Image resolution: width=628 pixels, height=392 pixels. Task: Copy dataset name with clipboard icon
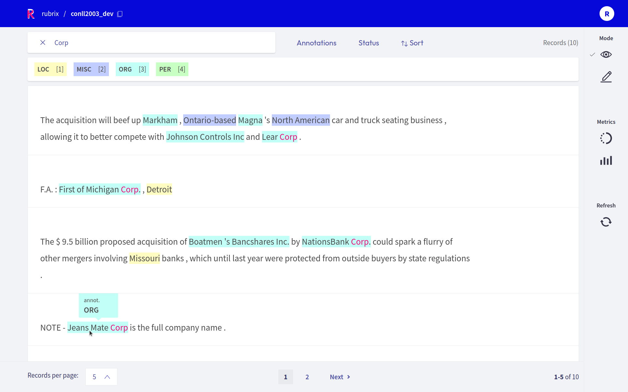pyautogui.click(x=120, y=14)
